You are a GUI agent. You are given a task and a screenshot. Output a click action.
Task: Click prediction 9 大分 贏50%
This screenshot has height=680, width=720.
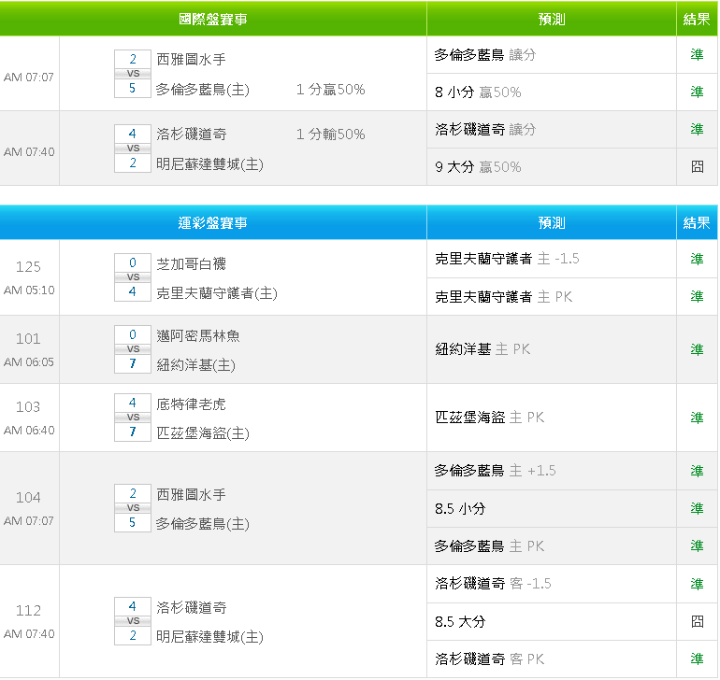coord(478,166)
